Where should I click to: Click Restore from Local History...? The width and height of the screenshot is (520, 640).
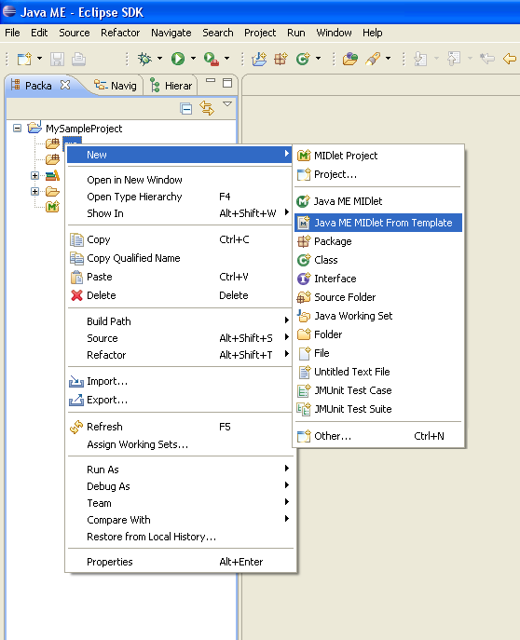[x=180, y=537]
